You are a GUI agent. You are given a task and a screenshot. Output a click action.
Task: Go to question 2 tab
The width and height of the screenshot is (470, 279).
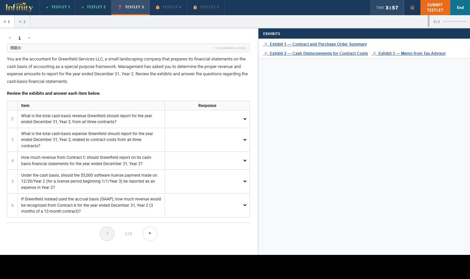click(22, 22)
